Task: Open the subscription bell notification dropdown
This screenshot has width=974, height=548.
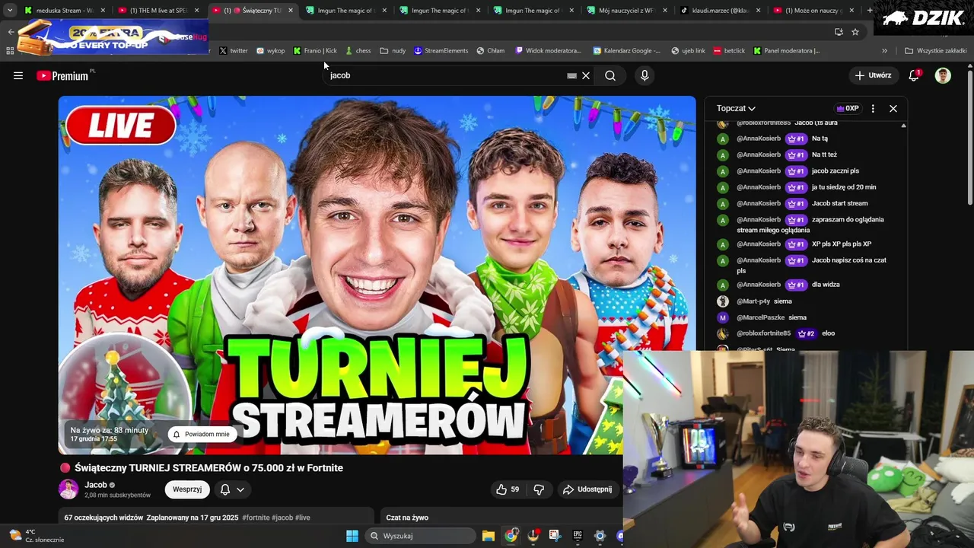Action: [232, 489]
